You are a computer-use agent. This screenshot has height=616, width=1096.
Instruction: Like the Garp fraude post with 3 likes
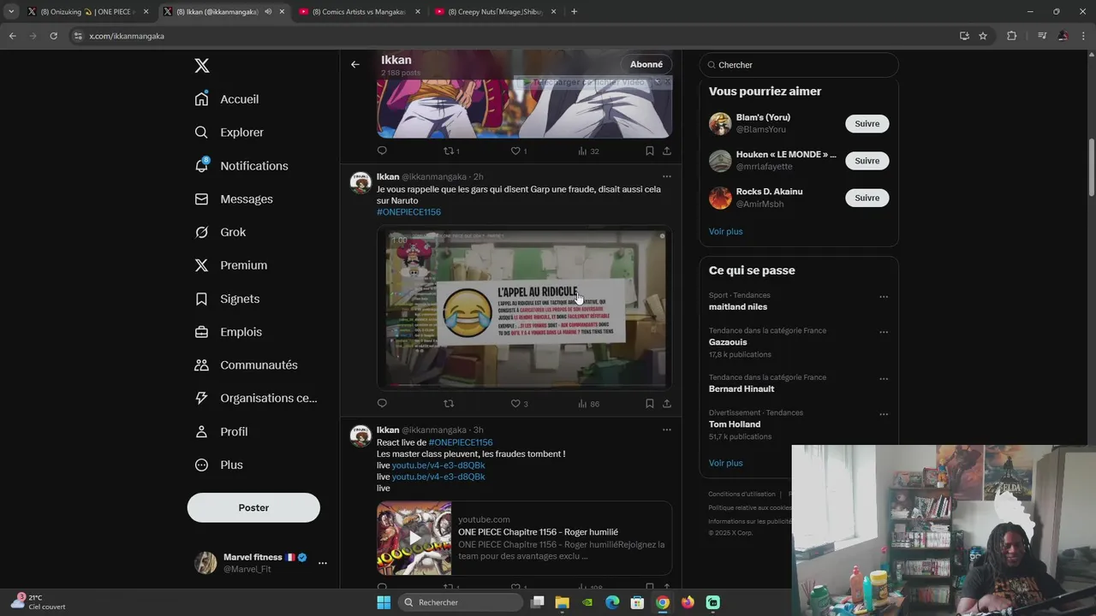point(519,404)
